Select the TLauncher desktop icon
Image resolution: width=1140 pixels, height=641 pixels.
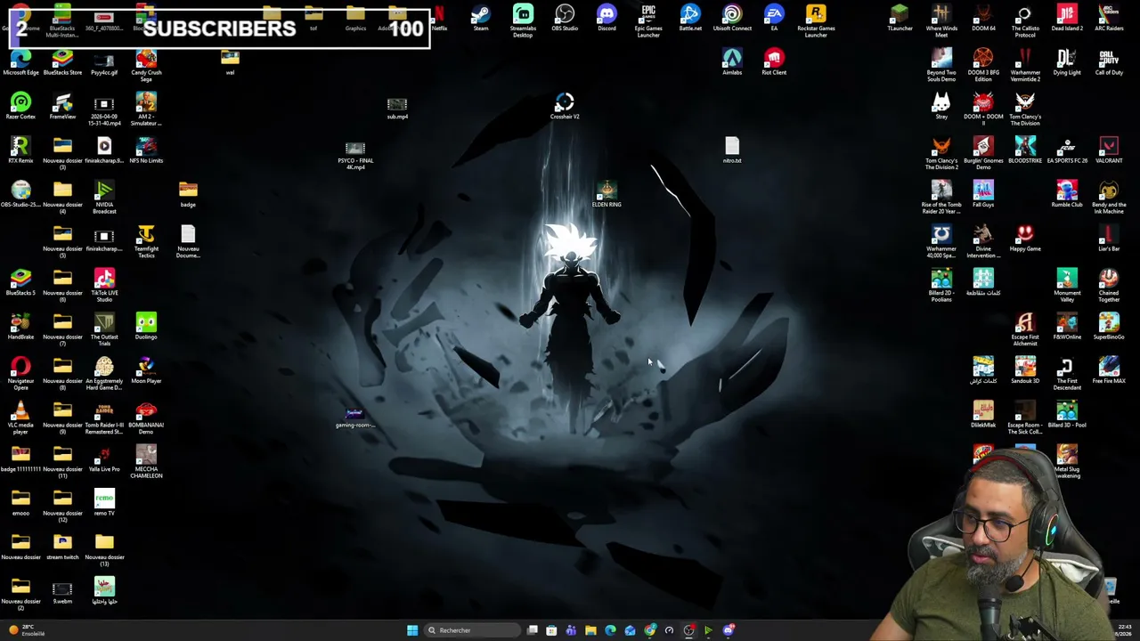(x=900, y=18)
